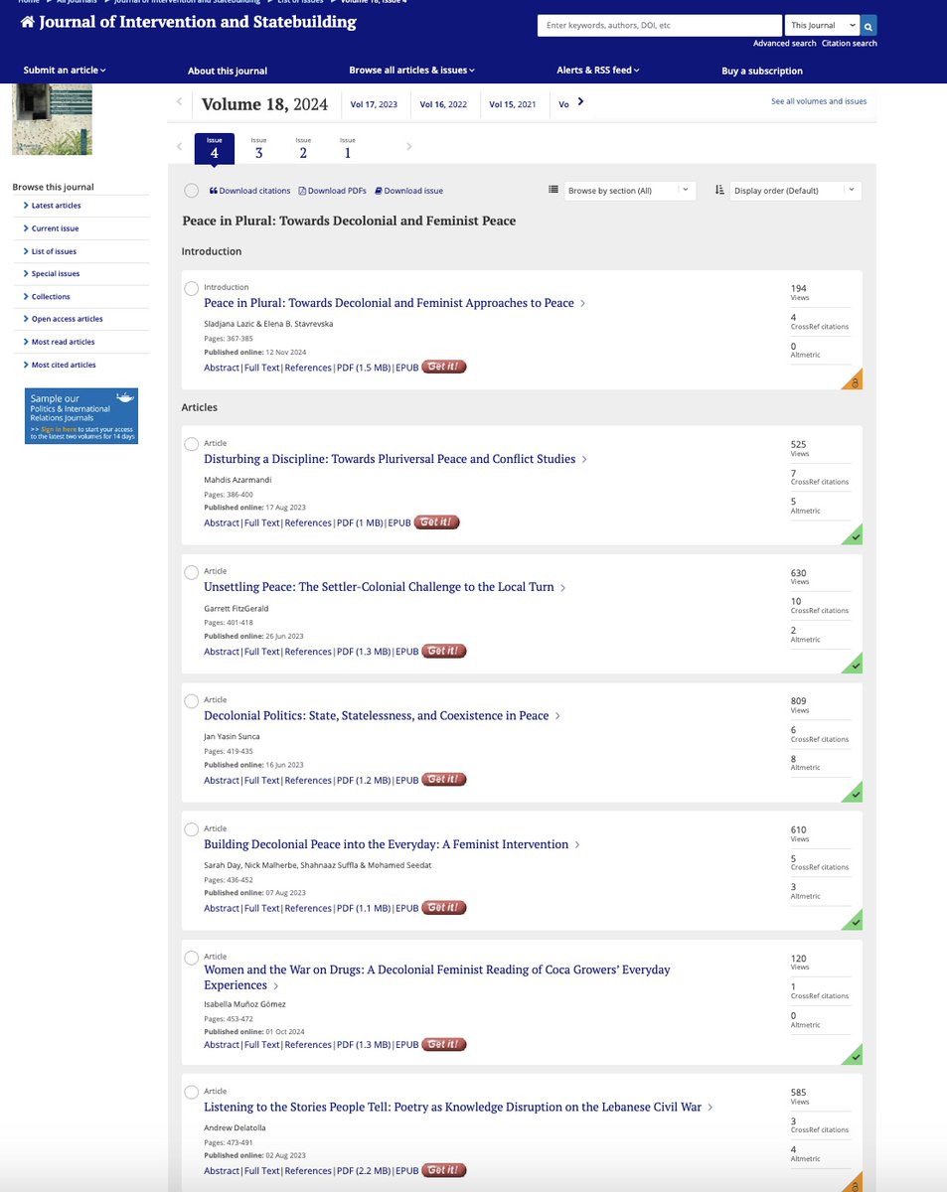This screenshot has height=1192, width=947.
Task: Click the Get it! button for Introduction article
Action: tap(444, 367)
